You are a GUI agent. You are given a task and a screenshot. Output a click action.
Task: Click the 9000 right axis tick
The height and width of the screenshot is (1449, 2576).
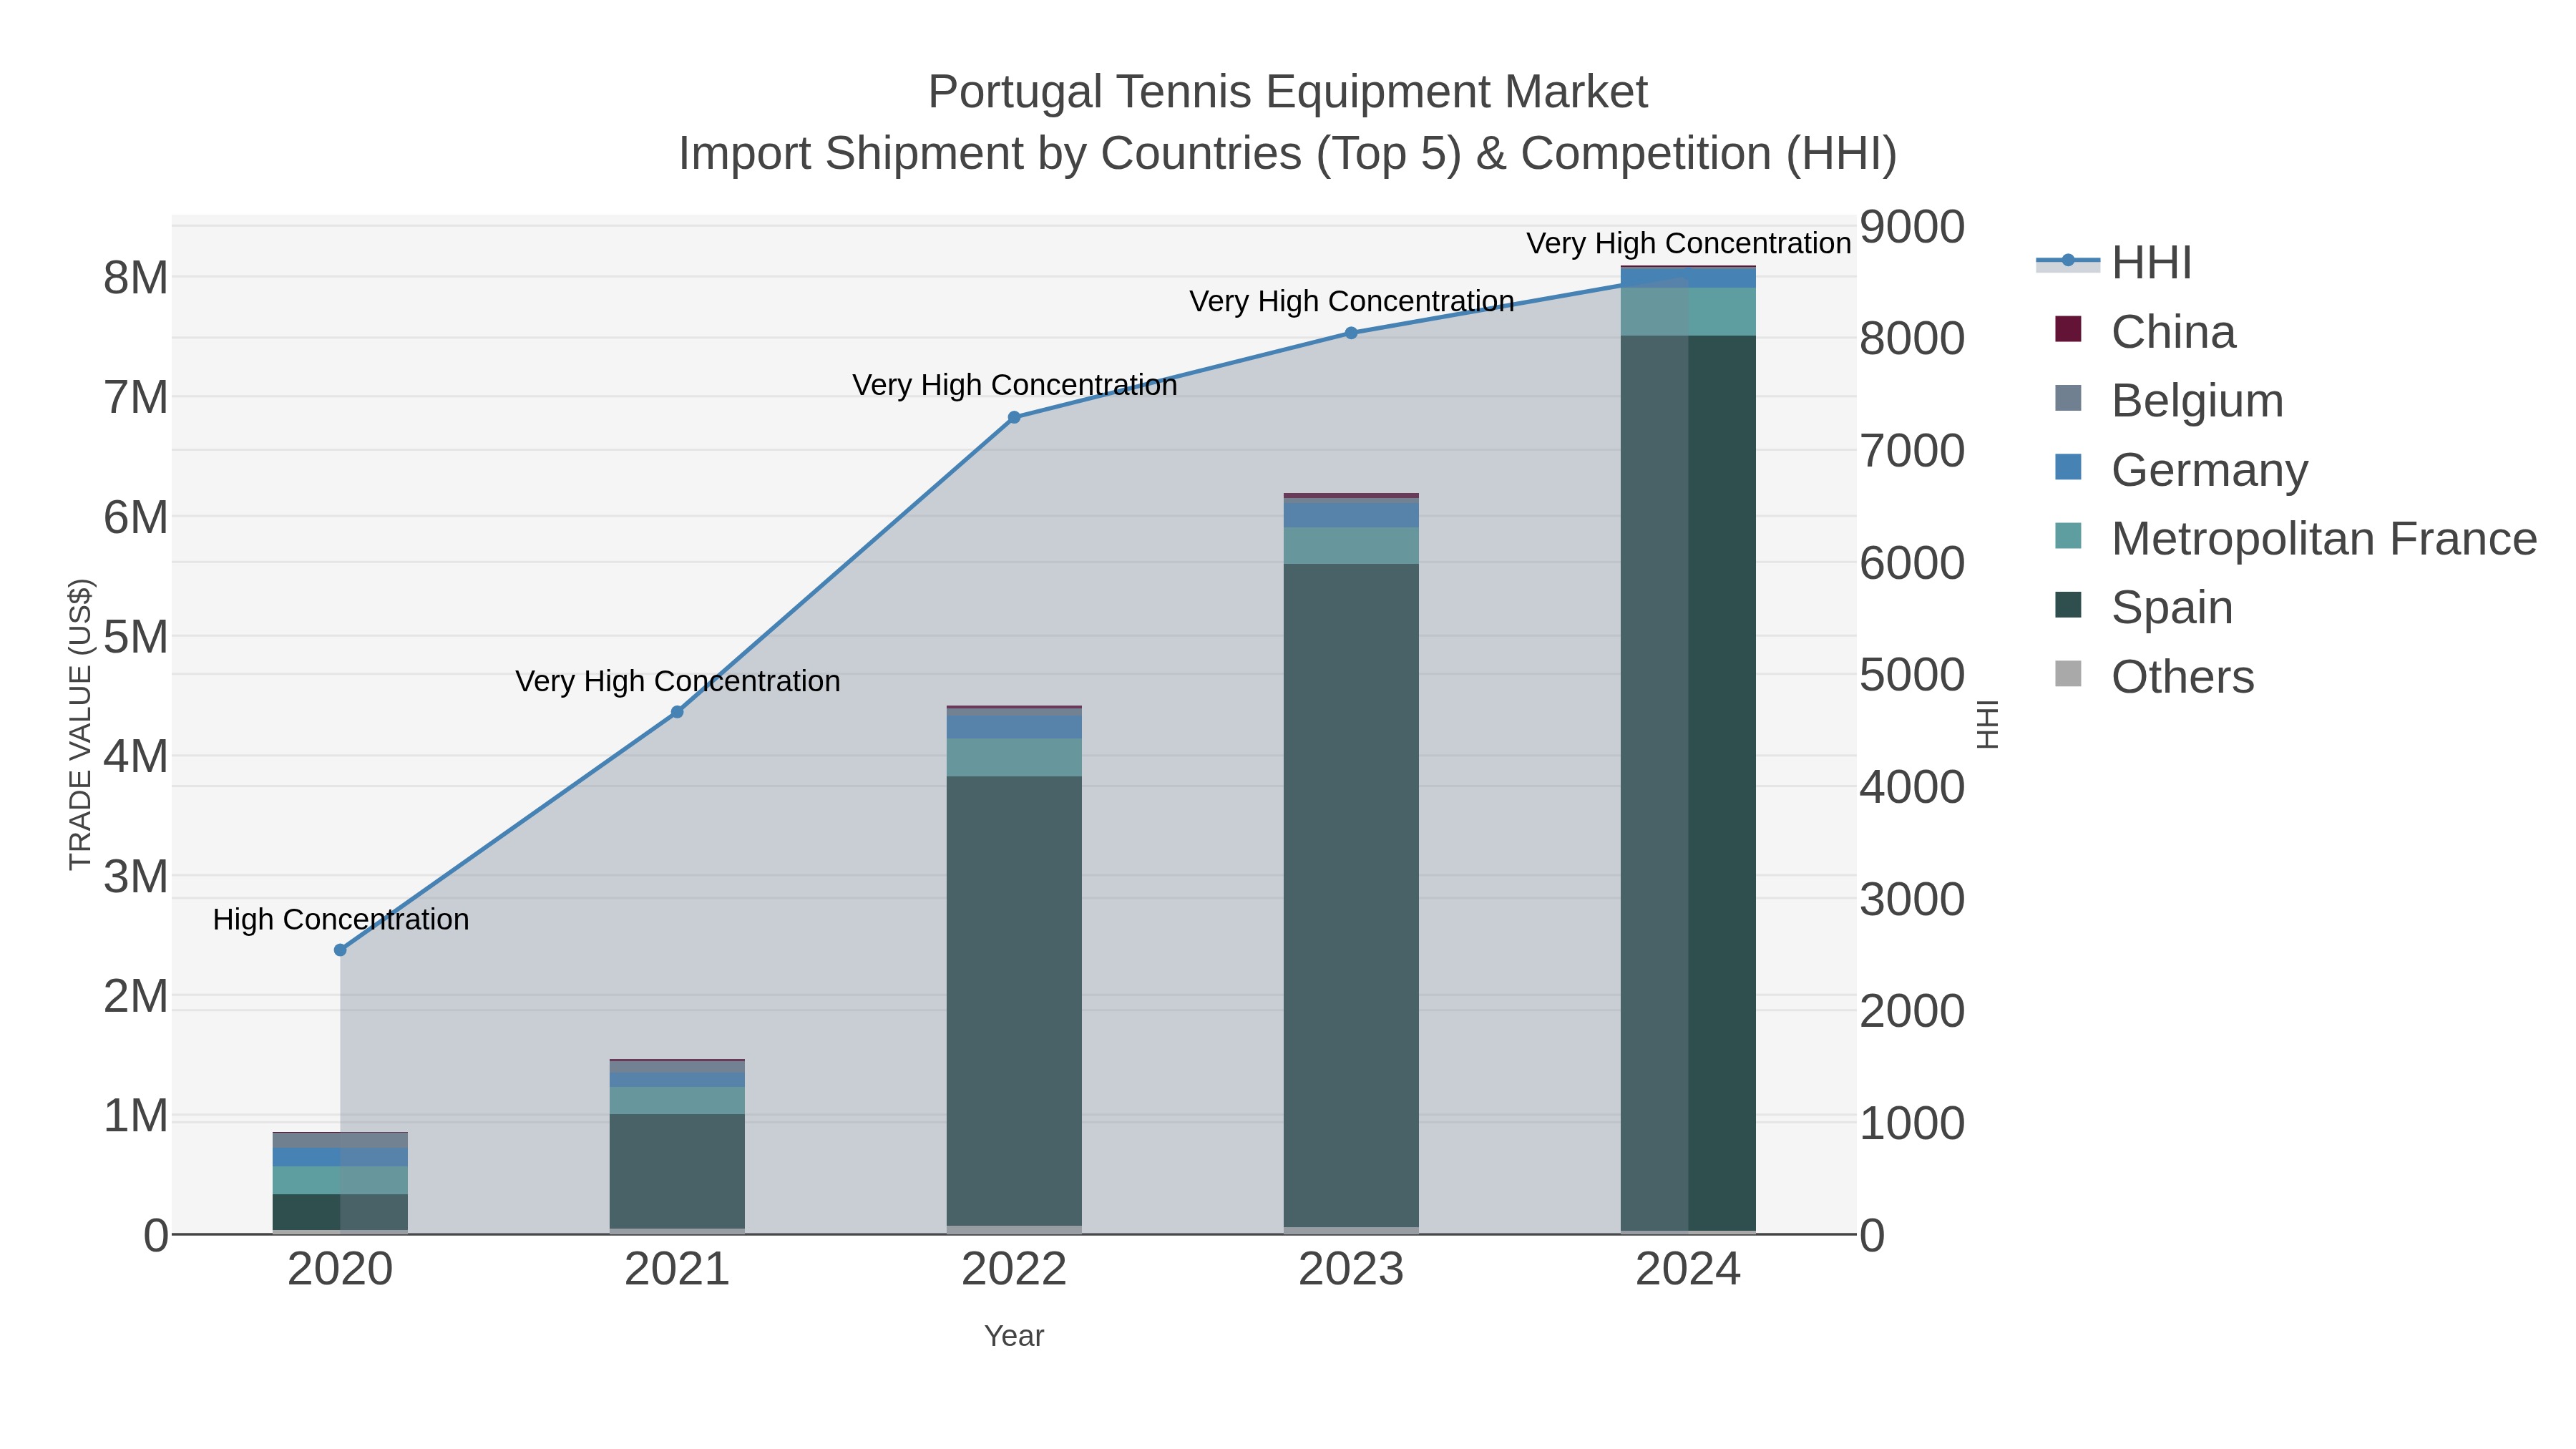point(1912,227)
